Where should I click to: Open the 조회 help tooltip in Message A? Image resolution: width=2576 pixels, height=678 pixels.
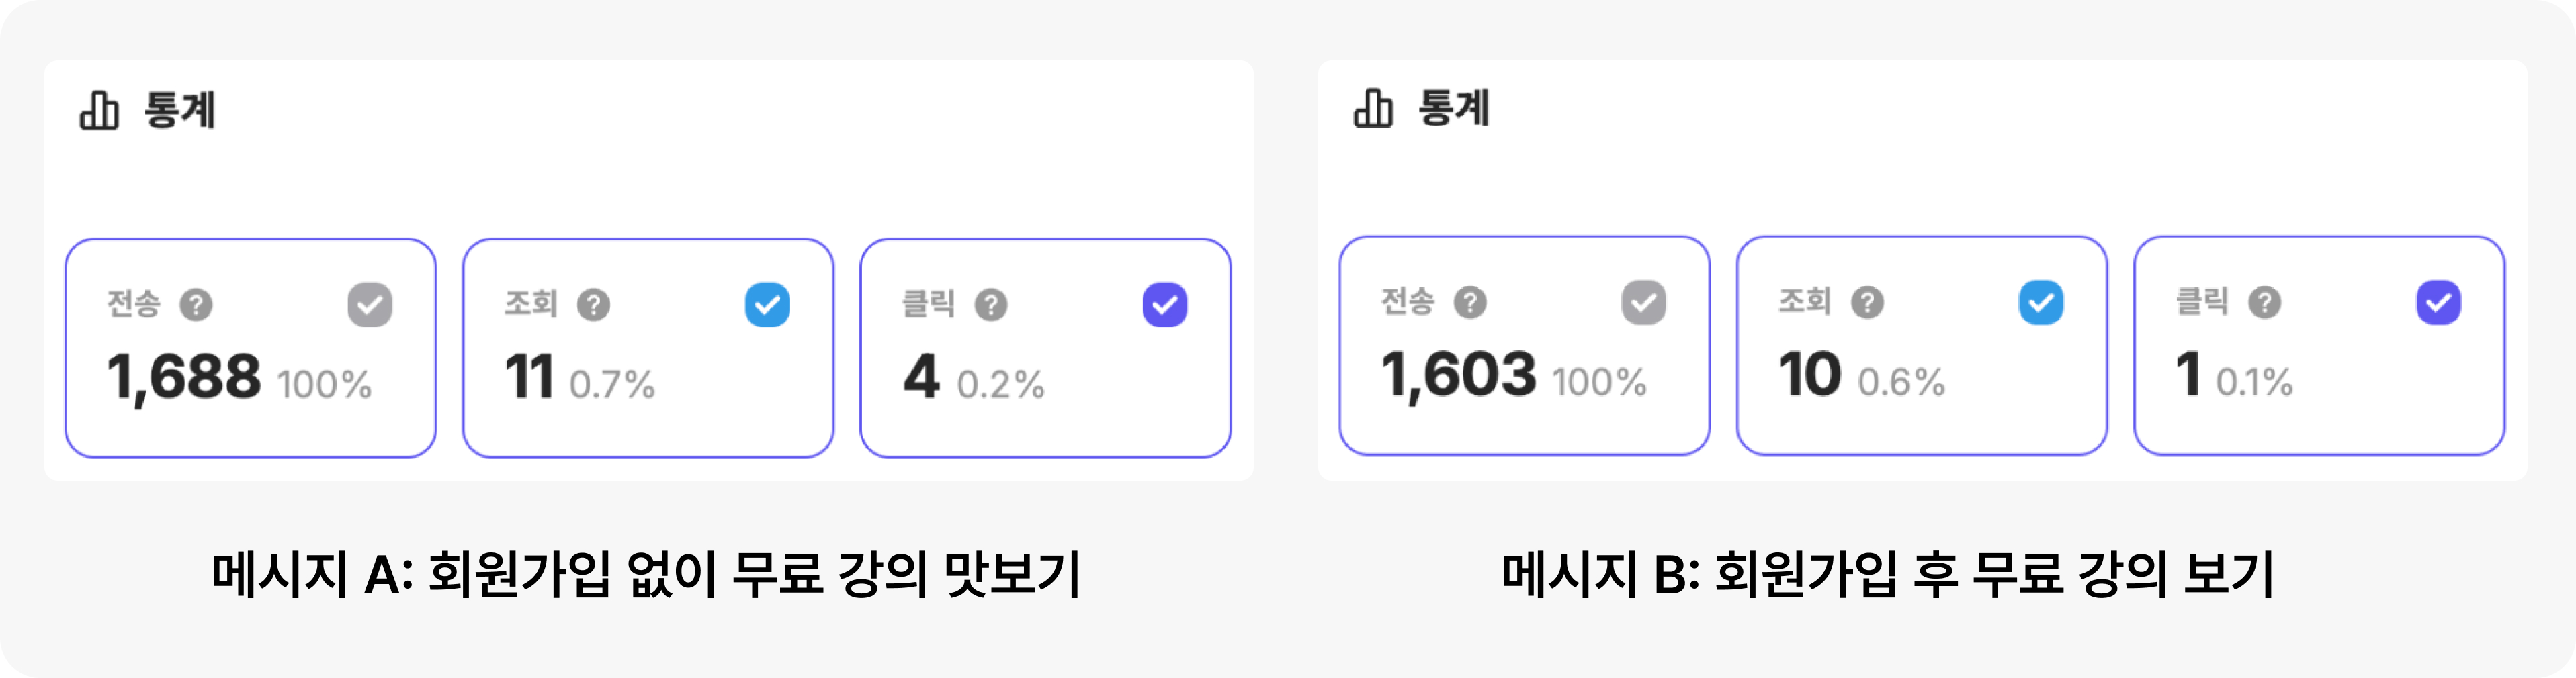click(592, 305)
